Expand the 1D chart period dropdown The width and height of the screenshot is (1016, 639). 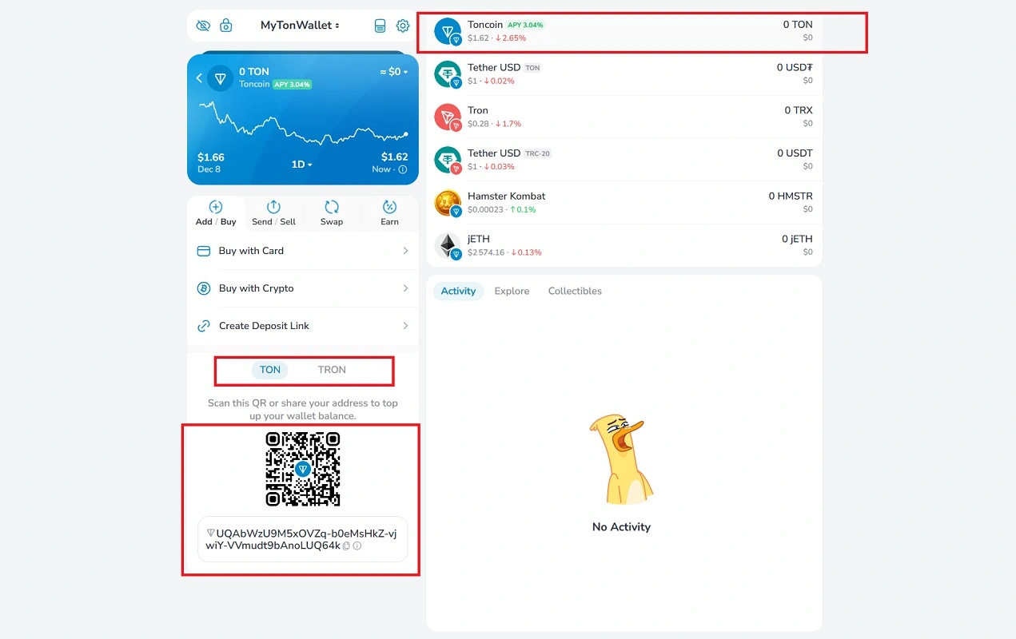coord(301,165)
